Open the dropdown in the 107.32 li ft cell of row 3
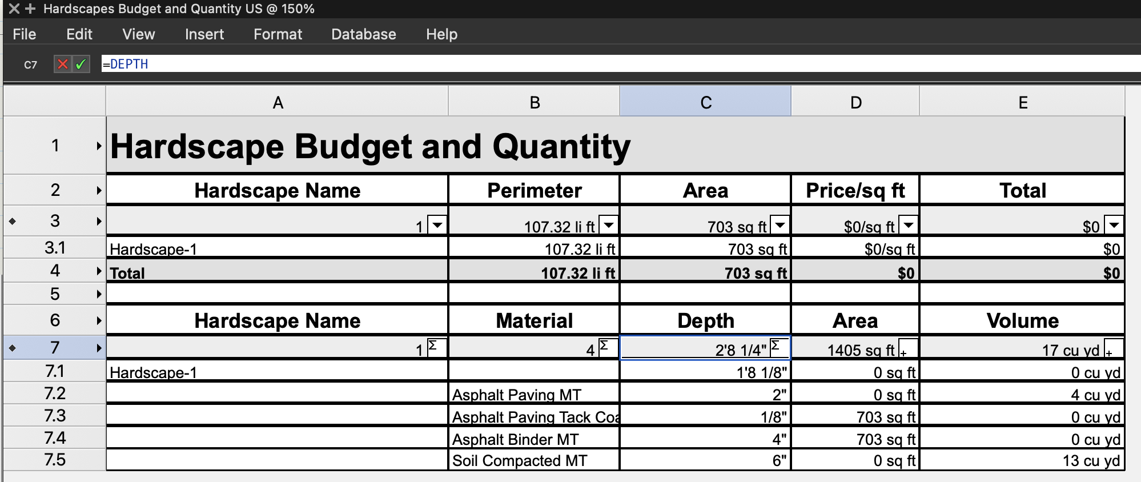The width and height of the screenshot is (1141, 482). 609,225
